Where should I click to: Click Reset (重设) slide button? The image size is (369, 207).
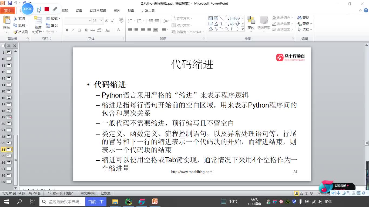52,25
